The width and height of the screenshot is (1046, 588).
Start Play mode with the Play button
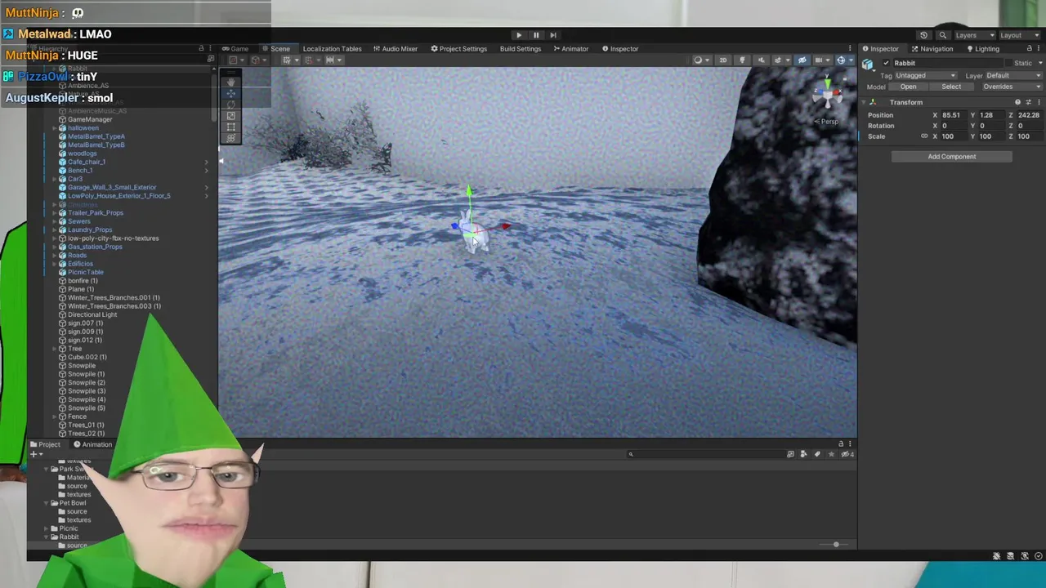519,35
